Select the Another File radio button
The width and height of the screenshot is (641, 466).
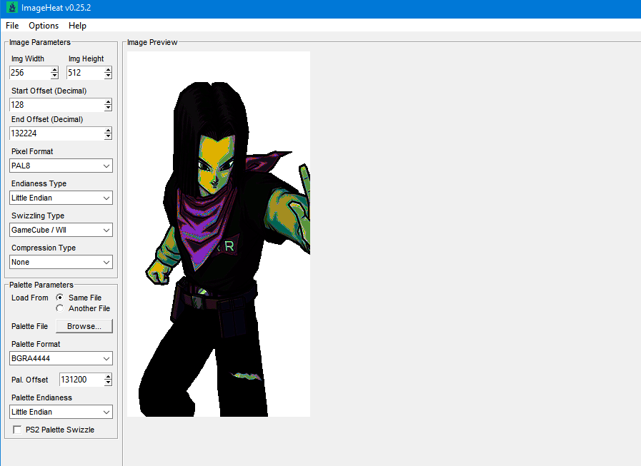click(x=60, y=308)
